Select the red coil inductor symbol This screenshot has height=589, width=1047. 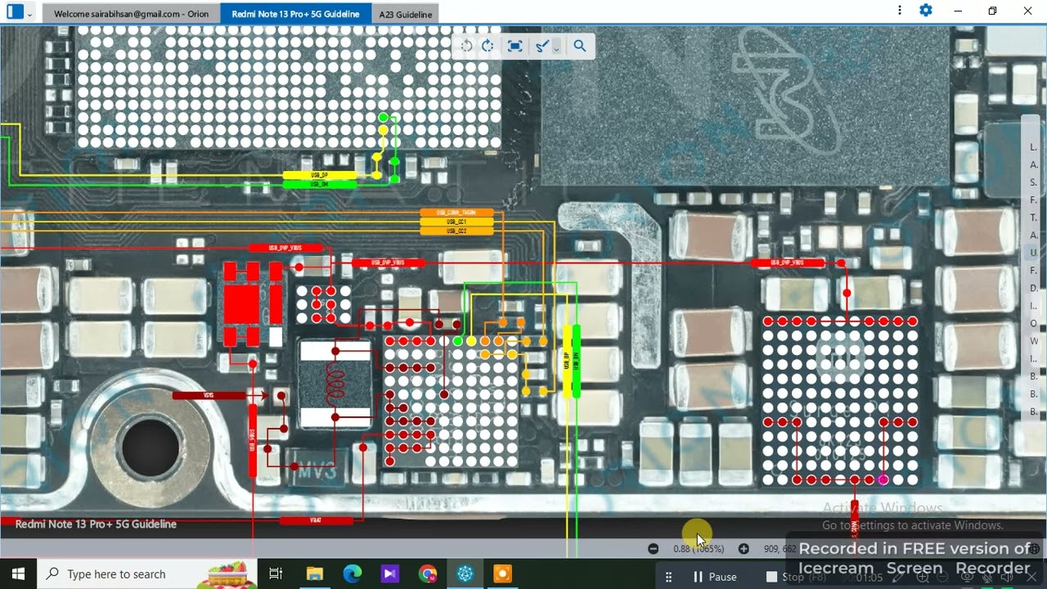tap(335, 384)
